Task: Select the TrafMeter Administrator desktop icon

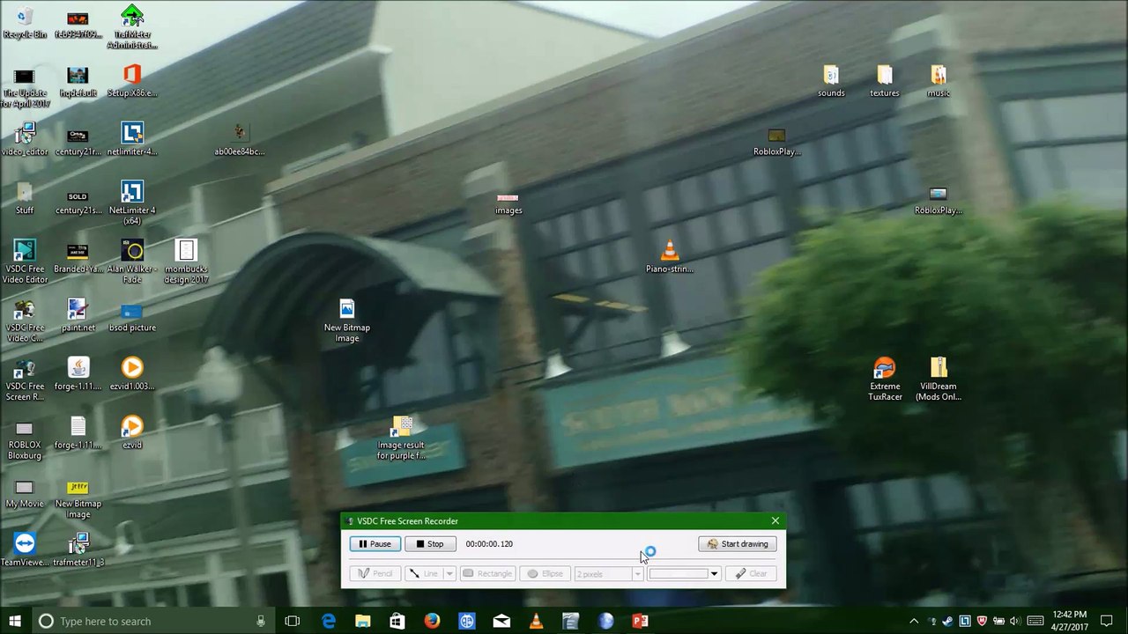Action: (x=132, y=27)
